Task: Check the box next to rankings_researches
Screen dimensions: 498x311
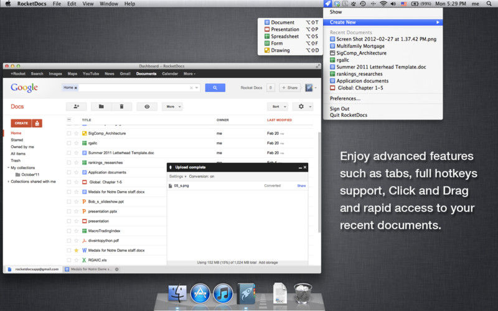Action: [x=69, y=163]
